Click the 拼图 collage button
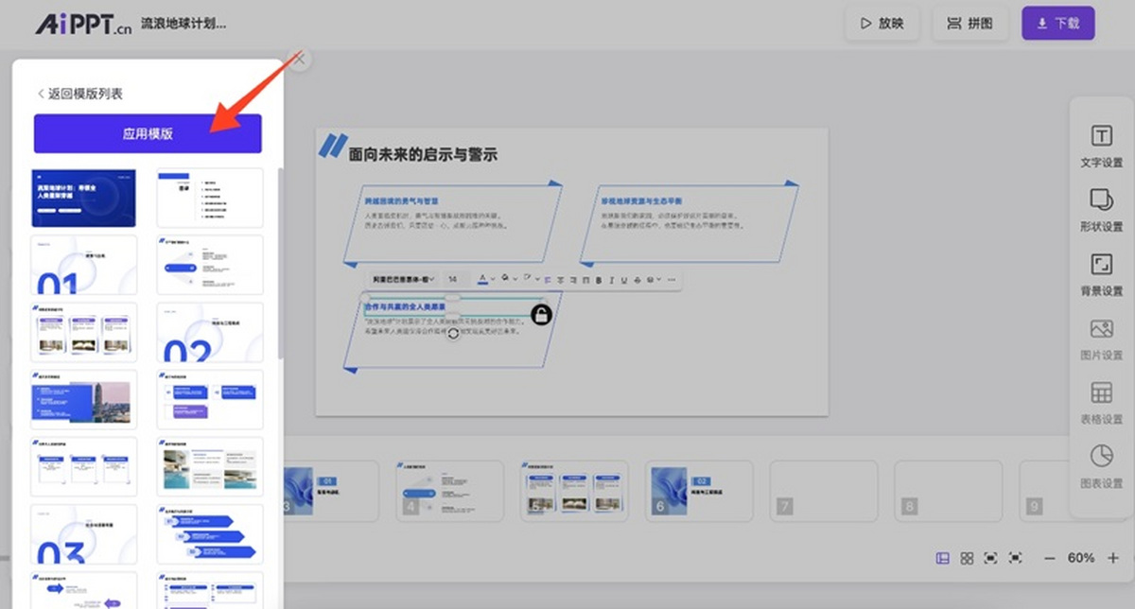 point(970,24)
